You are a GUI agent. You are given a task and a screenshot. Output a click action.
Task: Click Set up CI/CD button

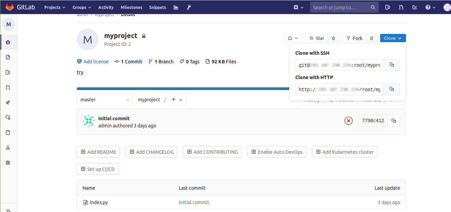(x=98, y=169)
